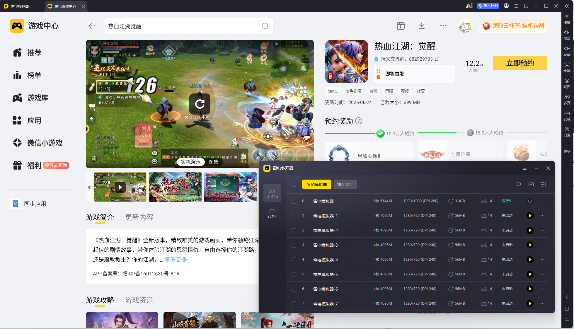Click the Android back icon in sidebar

coord(567,297)
